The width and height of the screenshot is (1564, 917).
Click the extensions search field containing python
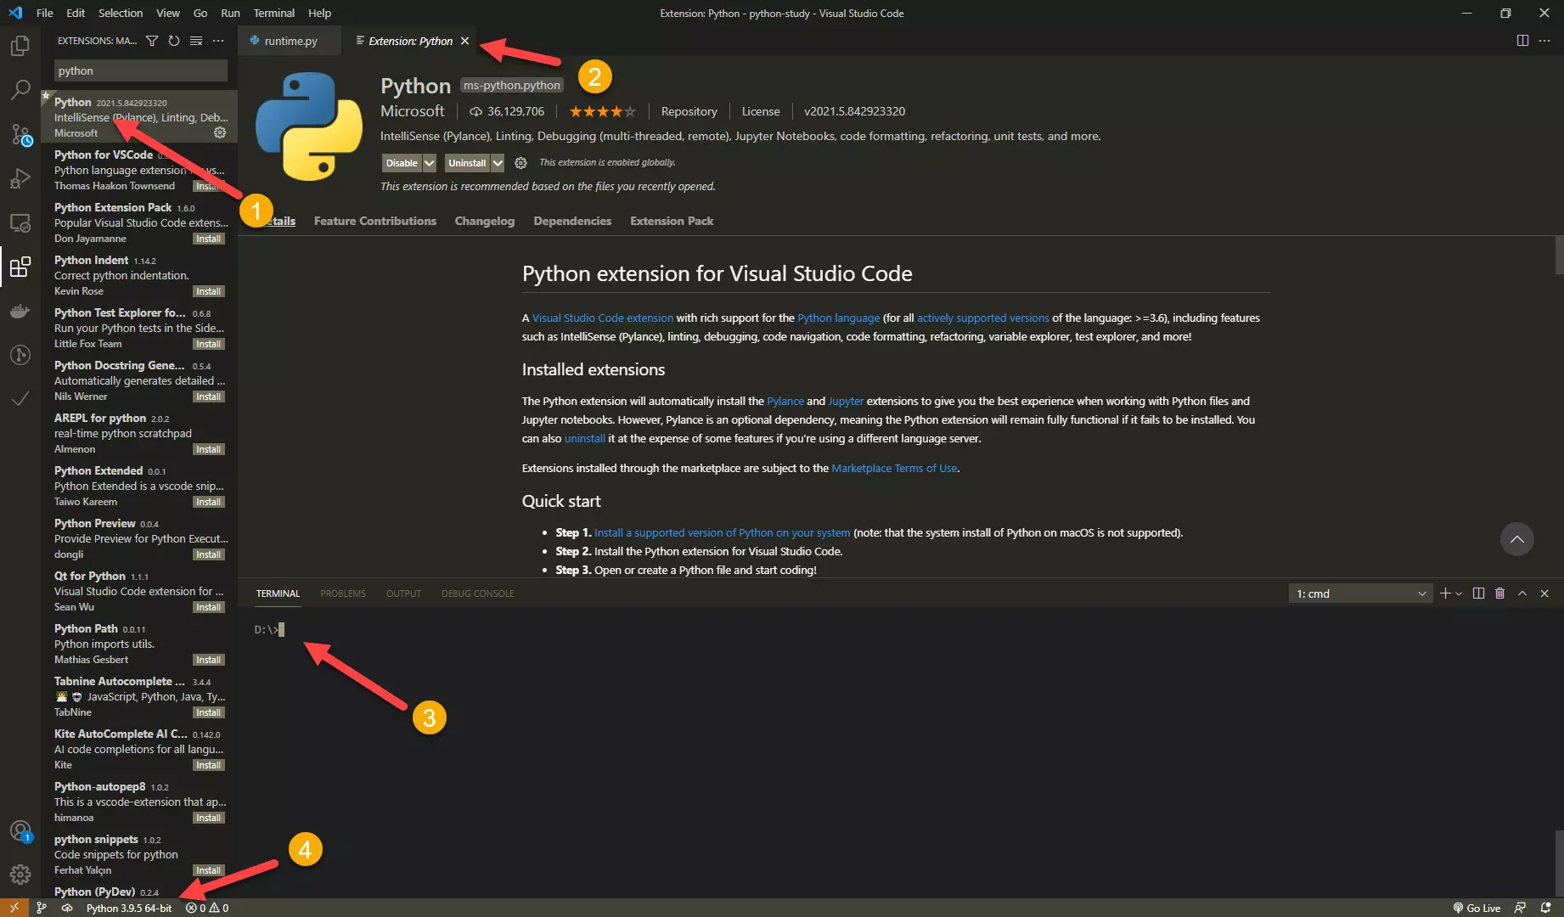(x=141, y=70)
